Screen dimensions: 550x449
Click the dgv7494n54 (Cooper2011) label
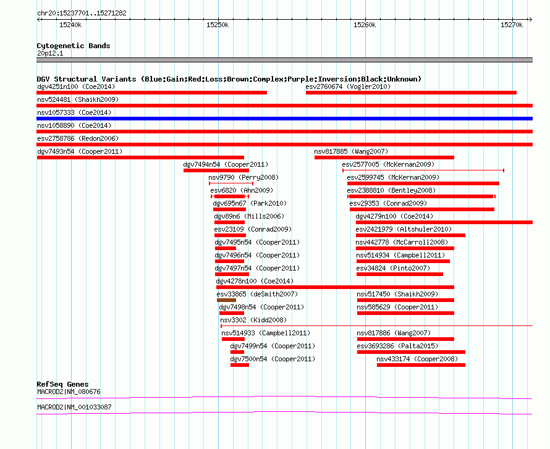[226, 164]
